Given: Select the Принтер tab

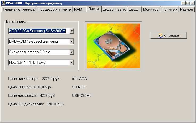Looking at the screenshot, I should pyautogui.click(x=169, y=9).
